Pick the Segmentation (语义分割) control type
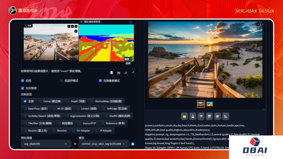 [83, 116]
